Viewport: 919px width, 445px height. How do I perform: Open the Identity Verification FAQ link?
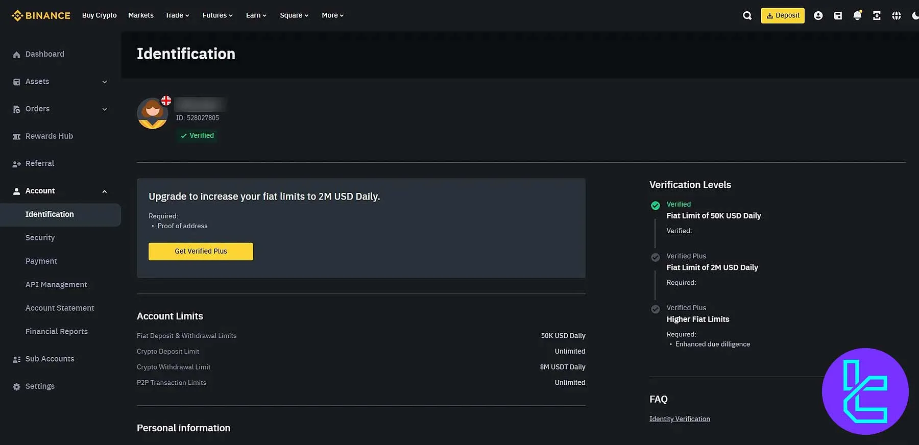(679, 419)
